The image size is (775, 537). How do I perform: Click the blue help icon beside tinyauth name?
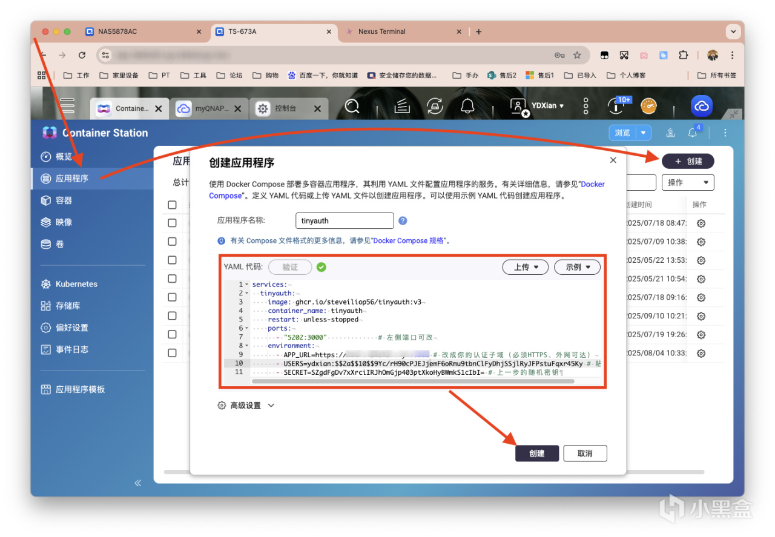pyautogui.click(x=403, y=221)
